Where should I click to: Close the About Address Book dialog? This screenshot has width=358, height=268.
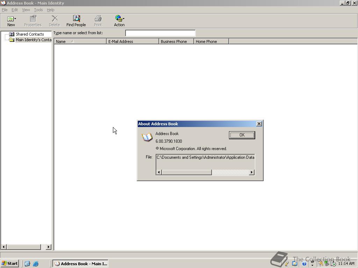(259, 124)
